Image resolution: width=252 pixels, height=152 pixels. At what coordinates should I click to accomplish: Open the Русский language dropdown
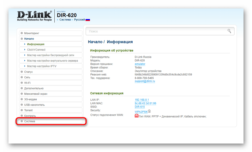click(79, 20)
